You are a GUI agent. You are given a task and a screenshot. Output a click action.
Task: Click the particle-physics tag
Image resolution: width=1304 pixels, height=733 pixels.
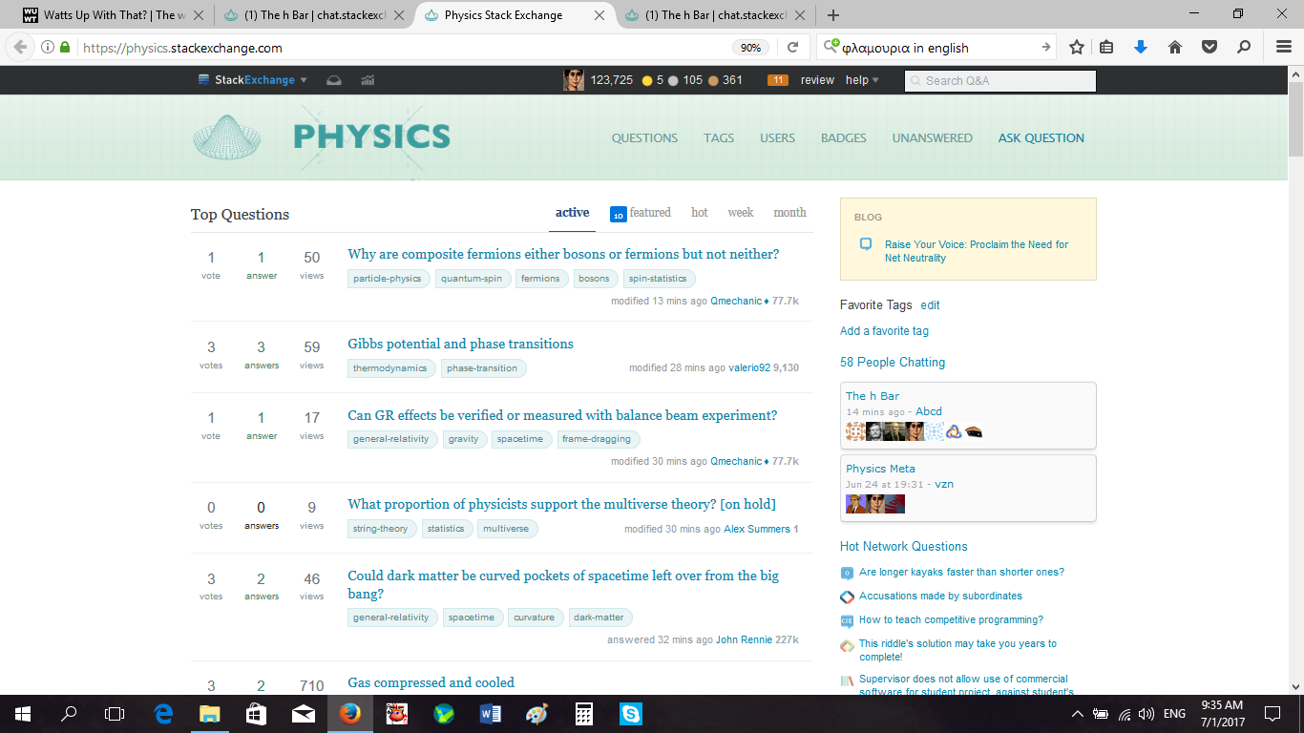[x=387, y=279]
